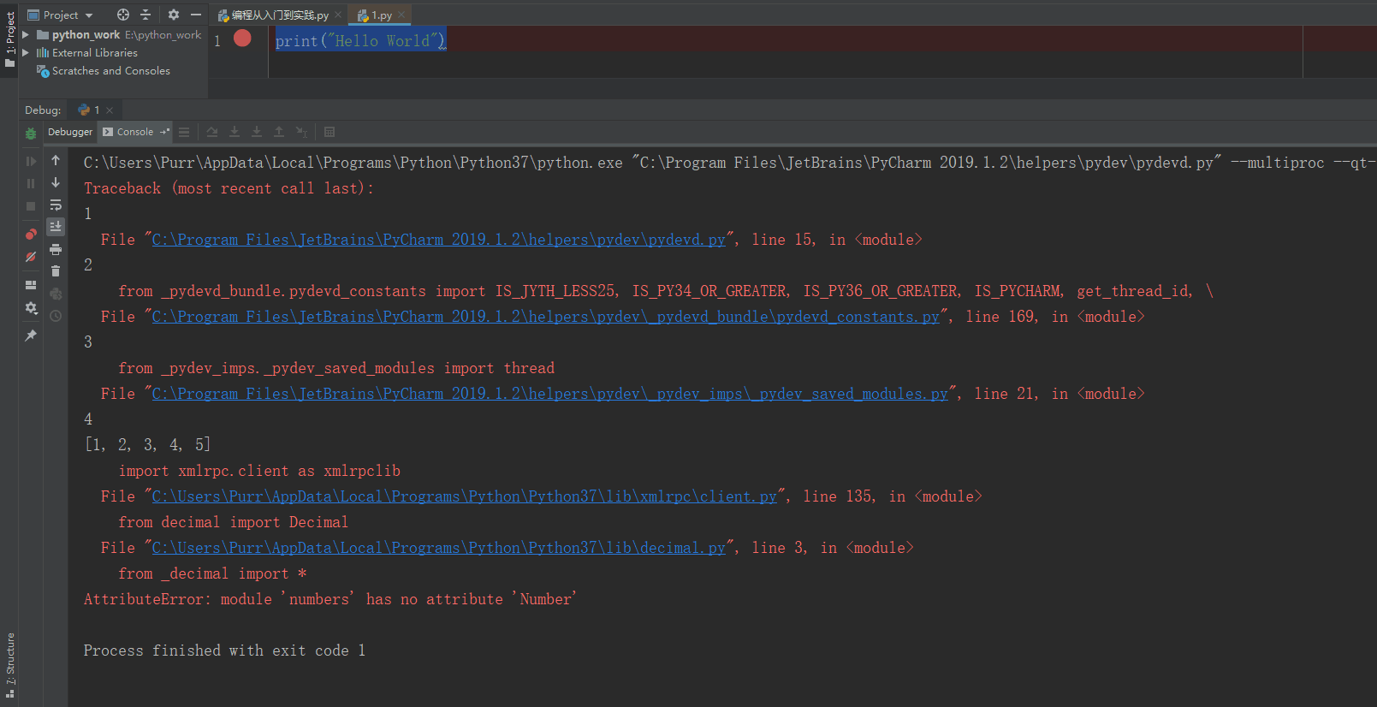
Task: Click Up the Stack Trace arrow
Action: [x=56, y=160]
